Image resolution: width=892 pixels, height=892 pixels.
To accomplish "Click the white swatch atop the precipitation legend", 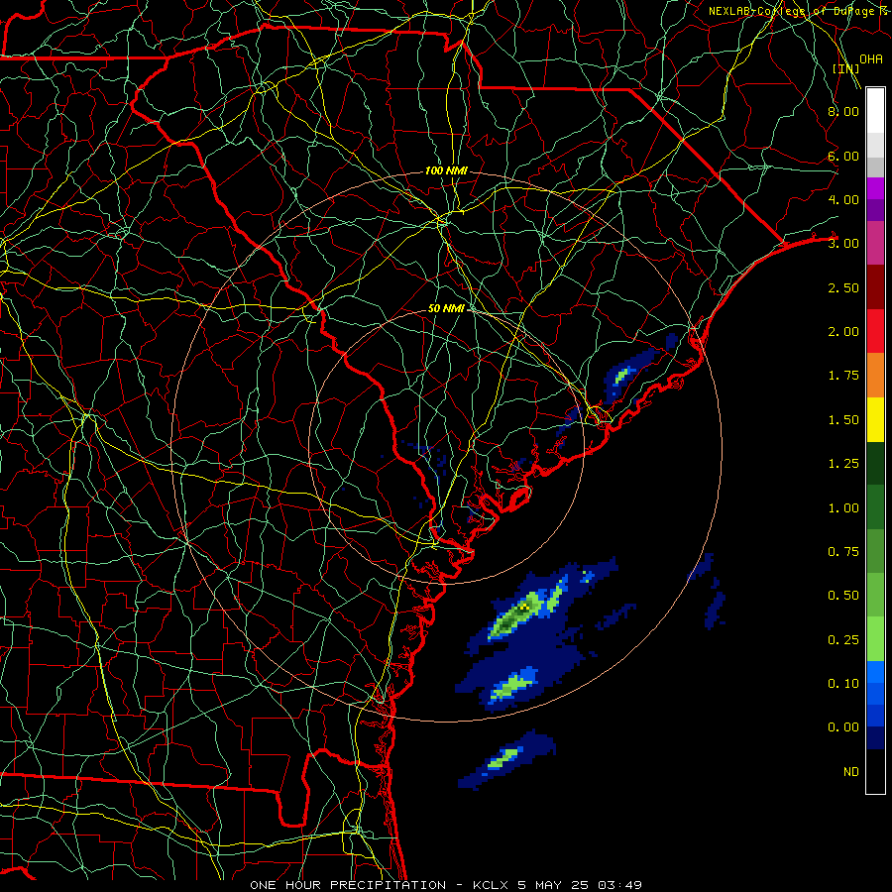I will [875, 111].
